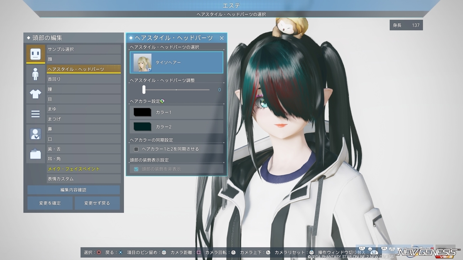Screen dimensions: 463x260
Task: Toggle ヘアカラー1と2を同期させる checkbox
Action: coord(136,149)
